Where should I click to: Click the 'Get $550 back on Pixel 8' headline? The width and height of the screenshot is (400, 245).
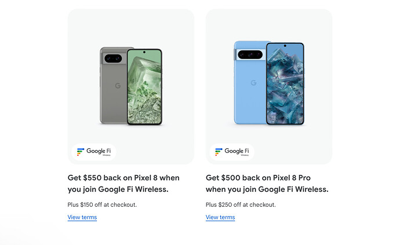tap(123, 184)
